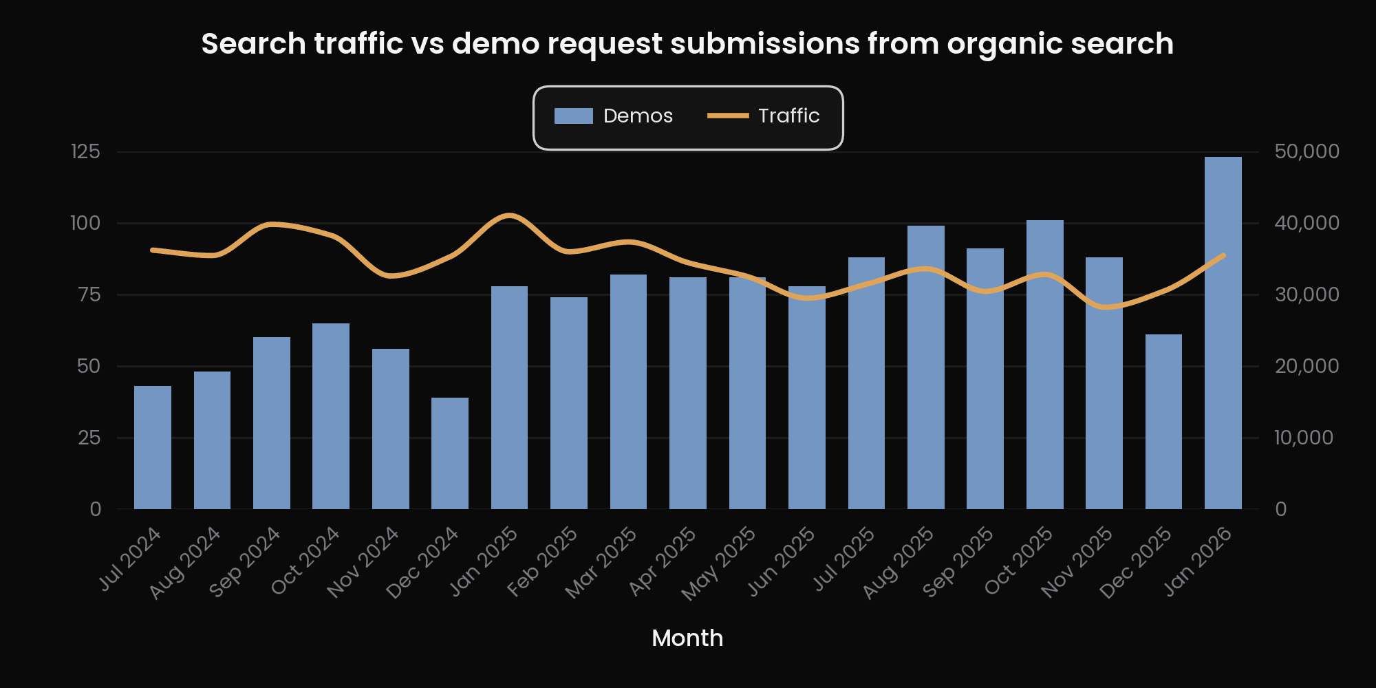Toggle the Demos series in legend

coord(614,116)
